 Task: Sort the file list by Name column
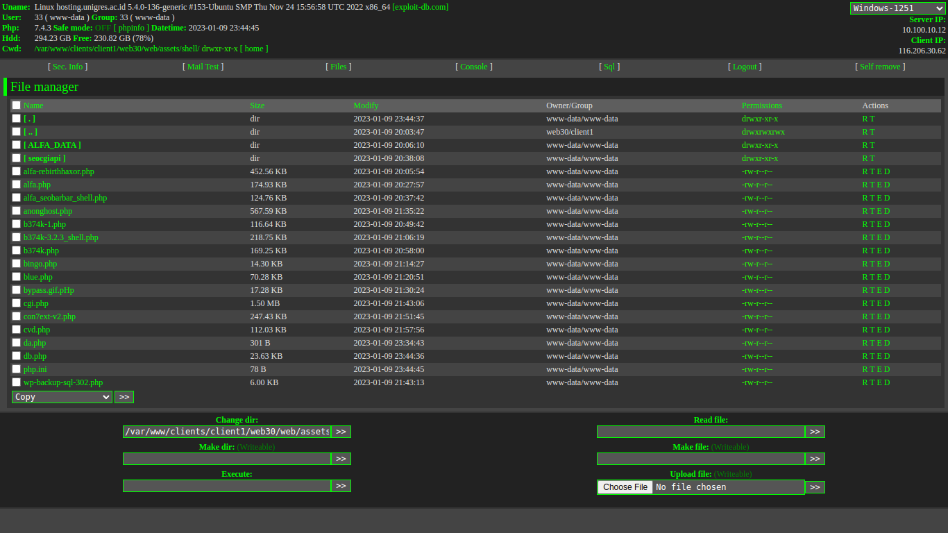click(x=33, y=105)
